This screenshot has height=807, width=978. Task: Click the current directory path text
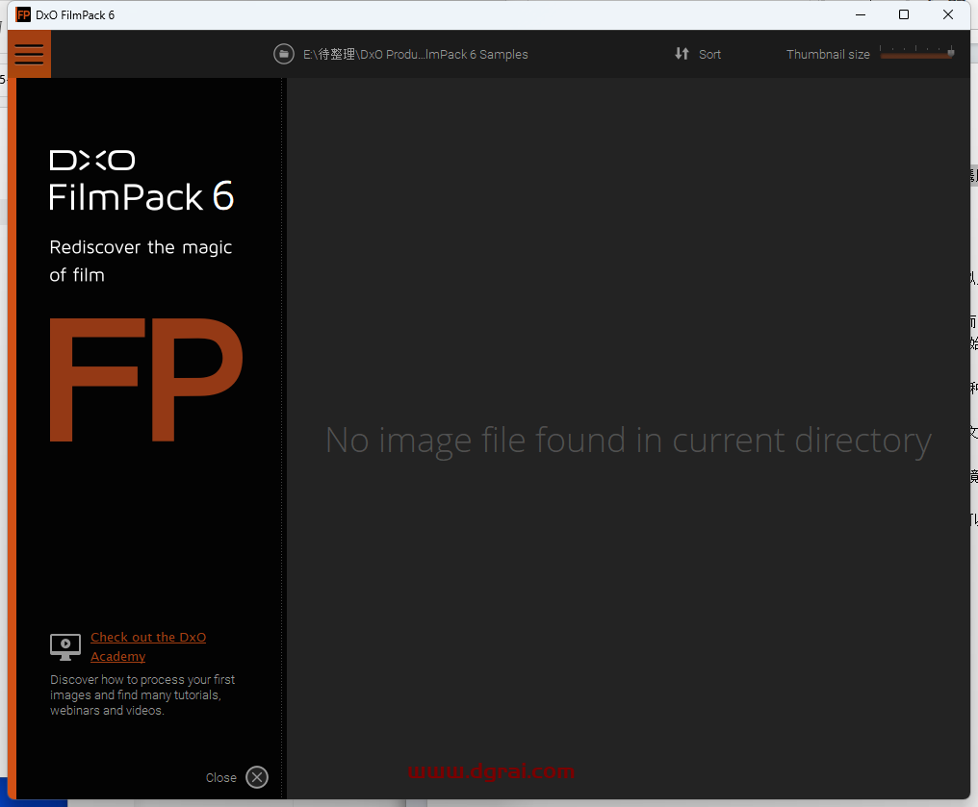[416, 54]
